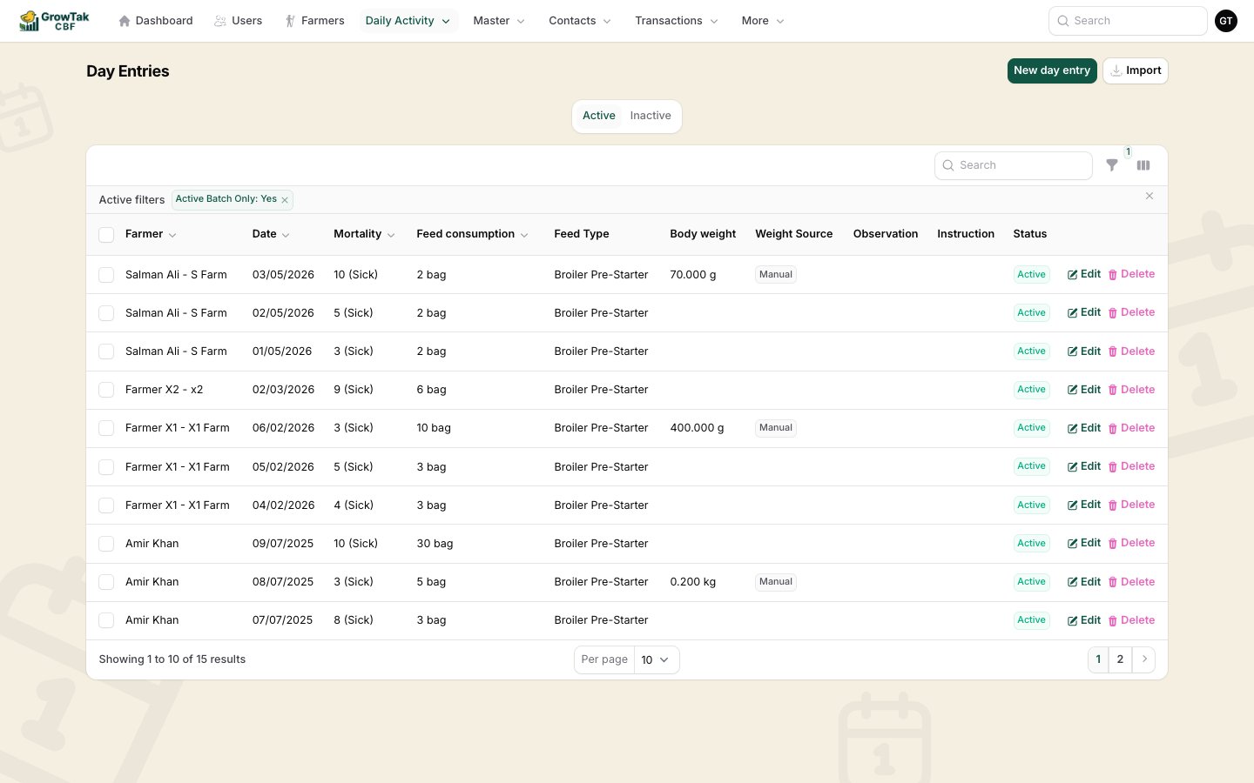Select the Salman Ali 03/05/2026 row checkbox
This screenshot has width=1254, height=783.
pos(106,275)
